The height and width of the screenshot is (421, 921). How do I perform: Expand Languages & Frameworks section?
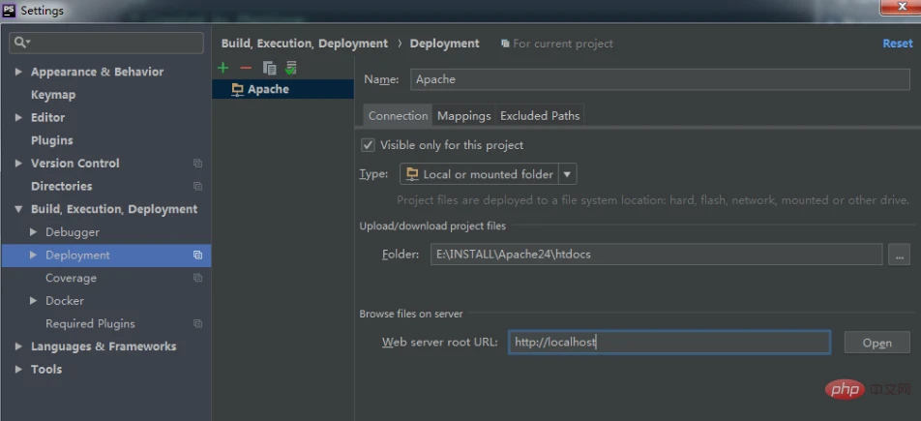pyautogui.click(x=18, y=346)
